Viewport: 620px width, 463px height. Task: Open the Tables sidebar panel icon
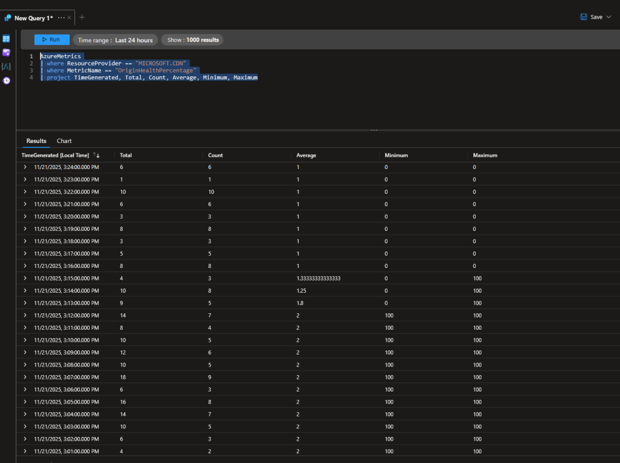(x=6, y=39)
